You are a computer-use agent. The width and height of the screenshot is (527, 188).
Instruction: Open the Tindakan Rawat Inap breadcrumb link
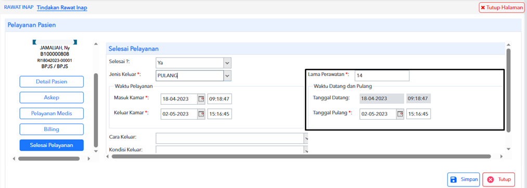coord(62,8)
